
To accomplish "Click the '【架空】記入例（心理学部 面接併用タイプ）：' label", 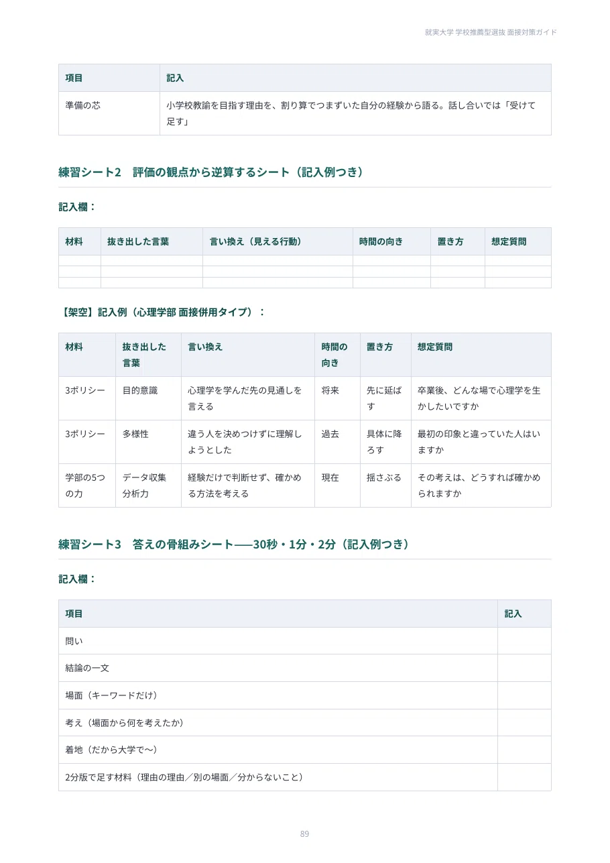I will 162,312.
